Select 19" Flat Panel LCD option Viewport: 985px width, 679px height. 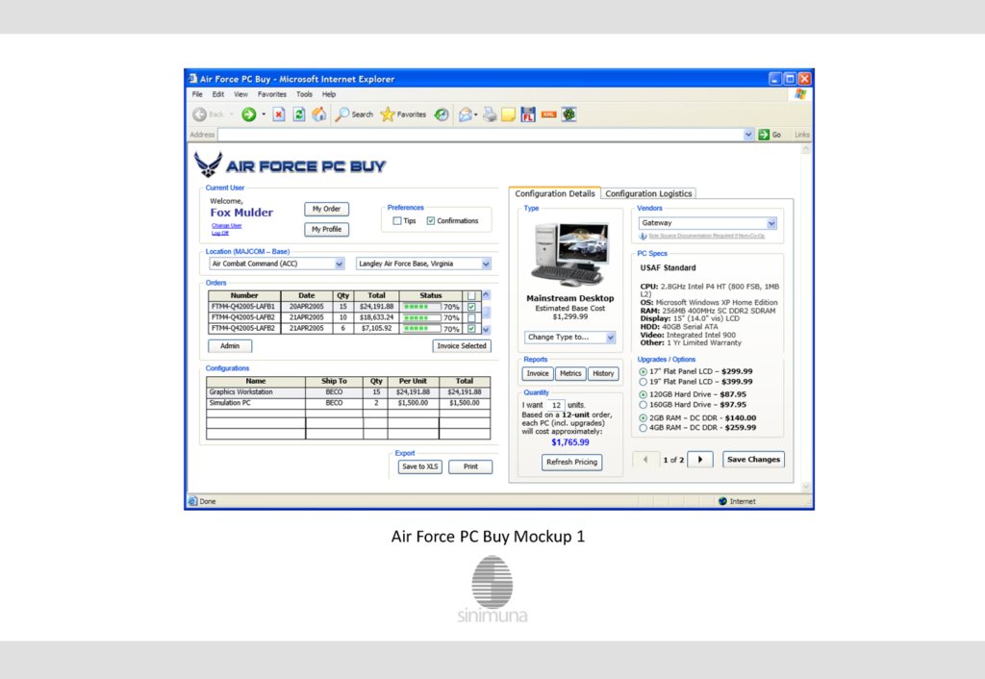tap(644, 382)
